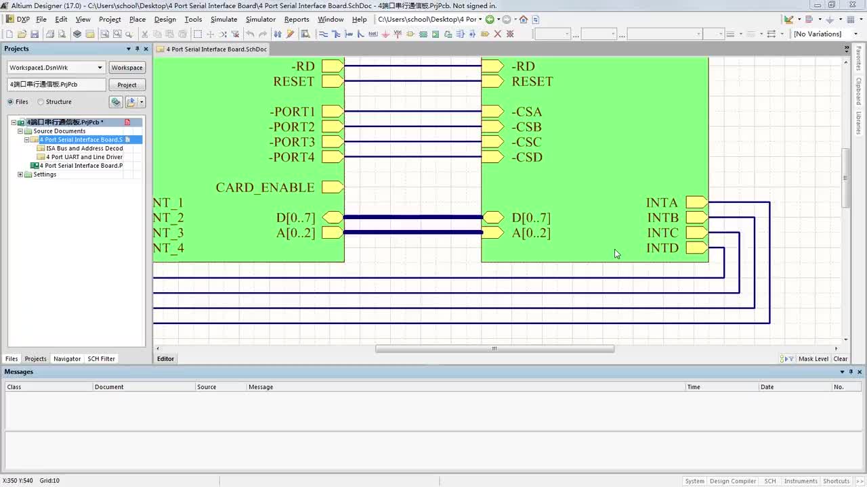
Task: Collapse the Source Documents folder
Action: [x=20, y=131]
